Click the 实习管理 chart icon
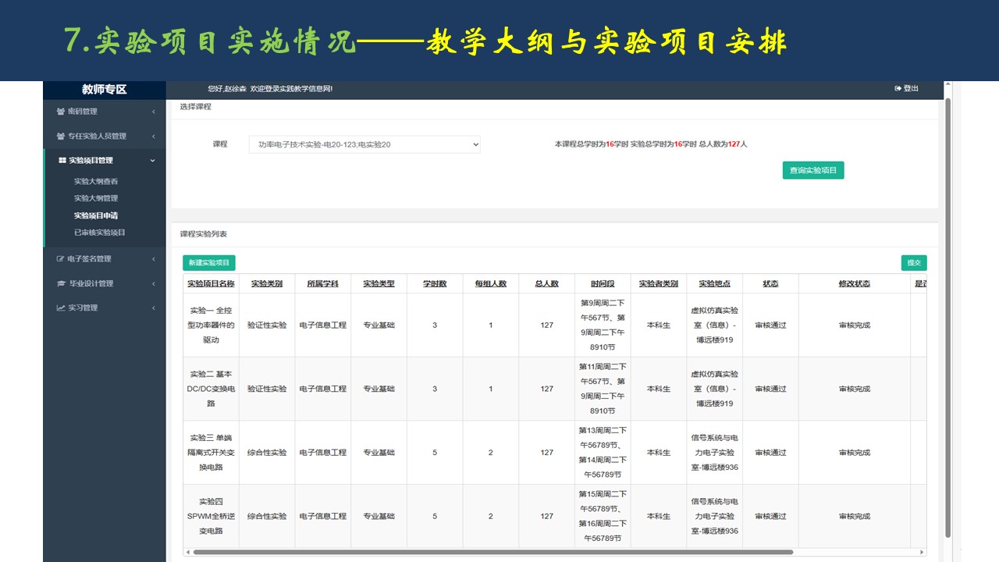The width and height of the screenshot is (999, 562). [x=61, y=308]
